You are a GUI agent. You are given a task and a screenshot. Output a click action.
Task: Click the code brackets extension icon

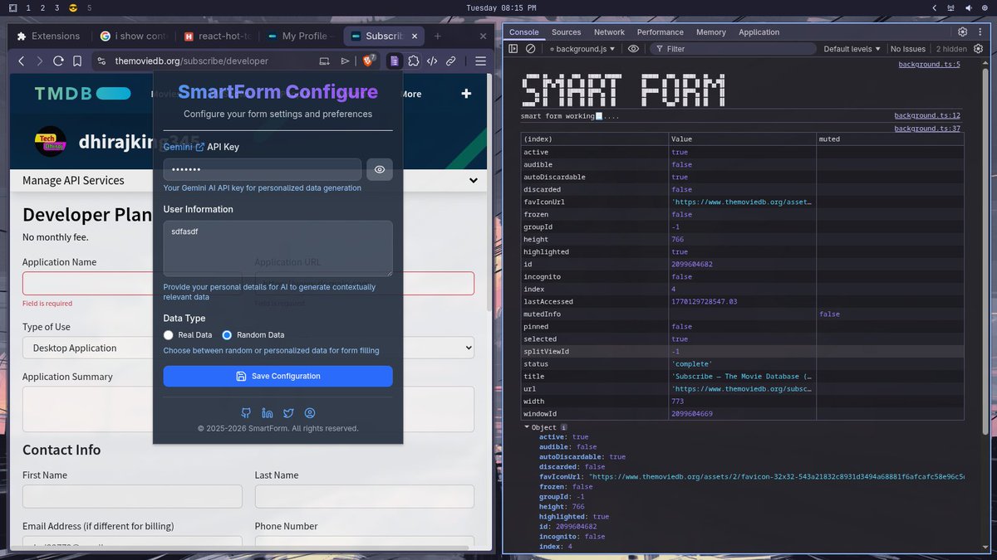click(433, 61)
